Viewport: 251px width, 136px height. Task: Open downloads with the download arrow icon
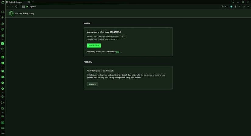tap(244, 7)
